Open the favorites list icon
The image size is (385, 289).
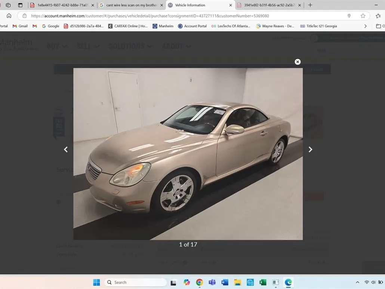378,16
